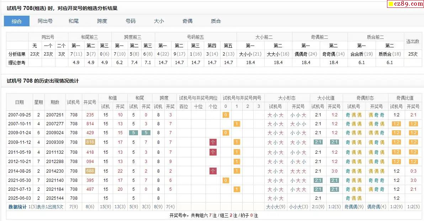Click the orange 0 badge in row 2021-05-30
This screenshot has height=221, width=424.
point(226,180)
